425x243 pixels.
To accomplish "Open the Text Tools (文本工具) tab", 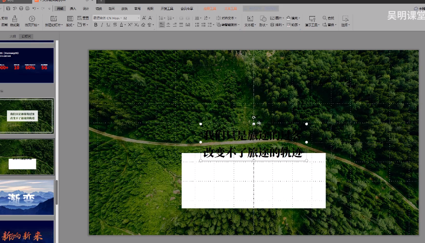I will [x=230, y=9].
